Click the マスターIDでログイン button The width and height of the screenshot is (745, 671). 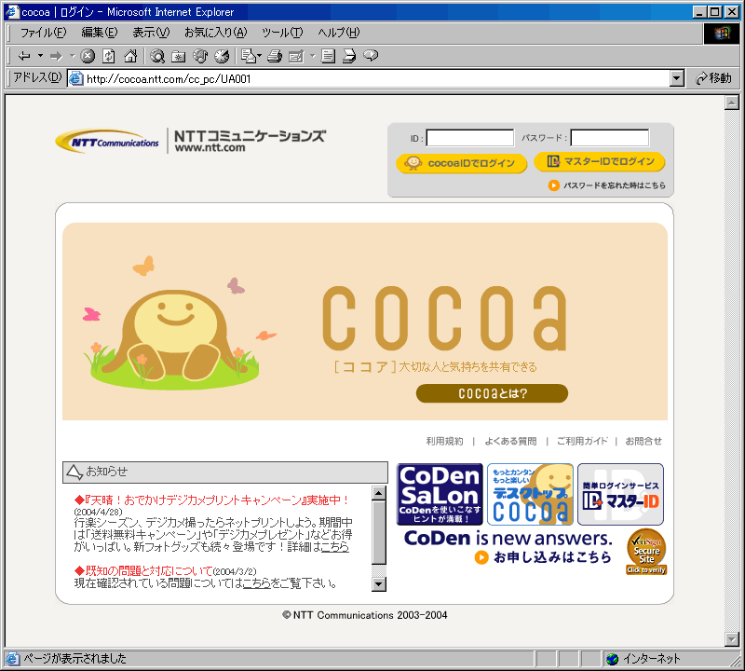[600, 161]
